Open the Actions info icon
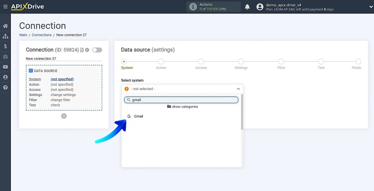 (x=193, y=7)
